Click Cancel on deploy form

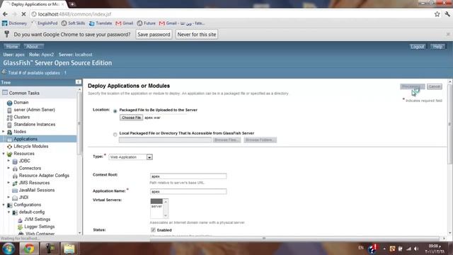[x=435, y=86]
